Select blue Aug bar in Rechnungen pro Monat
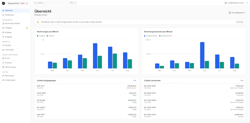 tap(125, 60)
